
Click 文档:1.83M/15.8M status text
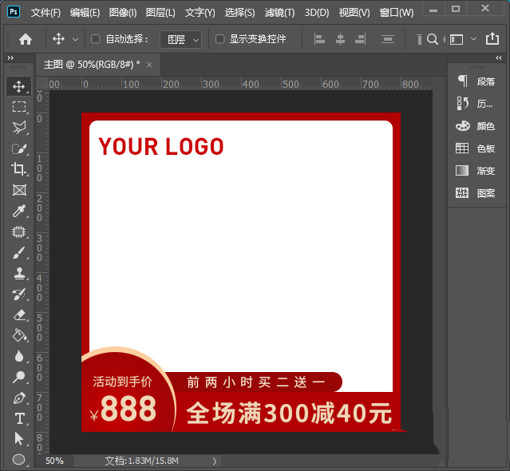(x=142, y=461)
